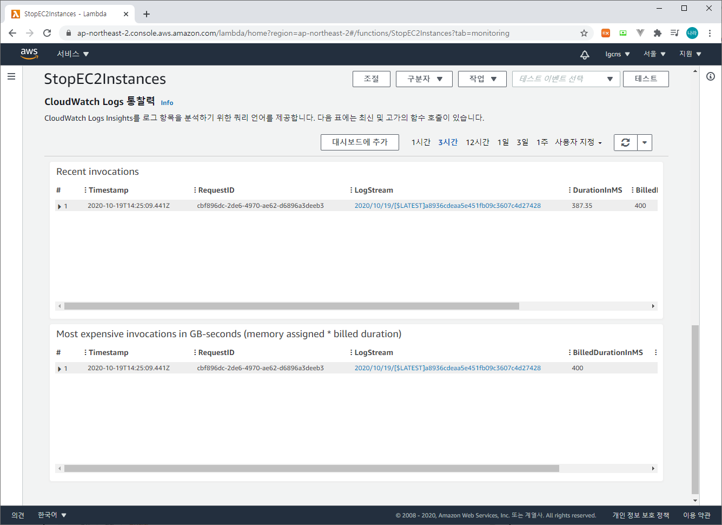722x525 pixels.
Task: Open the 의견 feedback link
Action: coord(18,515)
